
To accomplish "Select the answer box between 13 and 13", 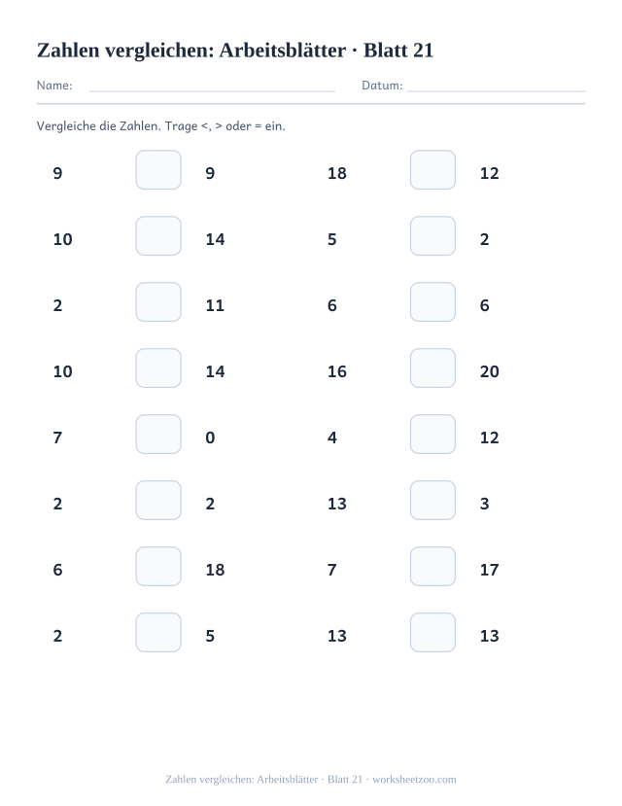I will [432, 632].
